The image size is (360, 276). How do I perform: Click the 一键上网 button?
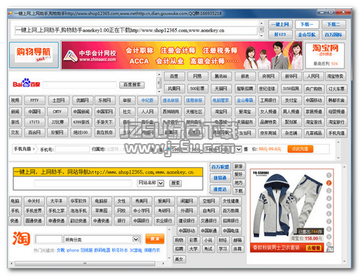click(x=280, y=25)
